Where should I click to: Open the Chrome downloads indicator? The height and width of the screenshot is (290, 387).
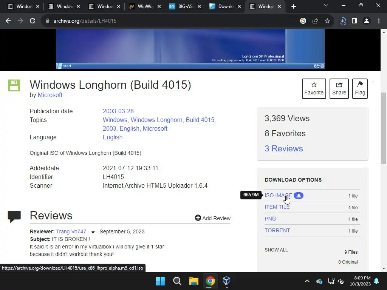click(343, 21)
